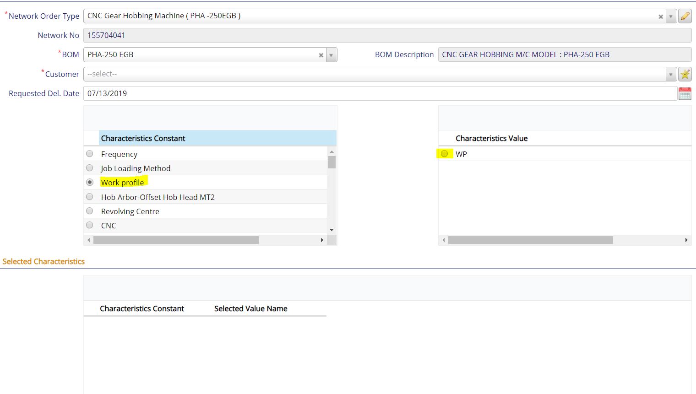
Task: Click the right arrow of Characteristics Constant horizontal scrollbar
Action: 322,240
